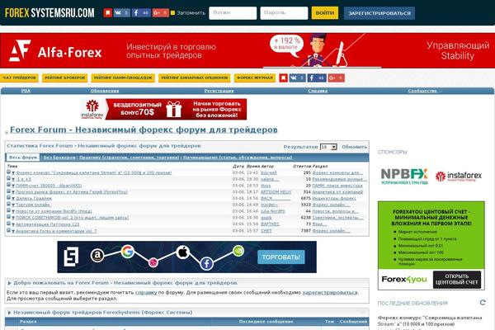
Task: Switch to the Без брокеров tab
Action: click(x=59, y=157)
